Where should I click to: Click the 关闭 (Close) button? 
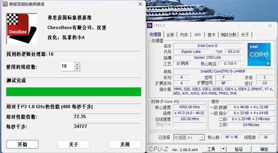tap(125, 144)
